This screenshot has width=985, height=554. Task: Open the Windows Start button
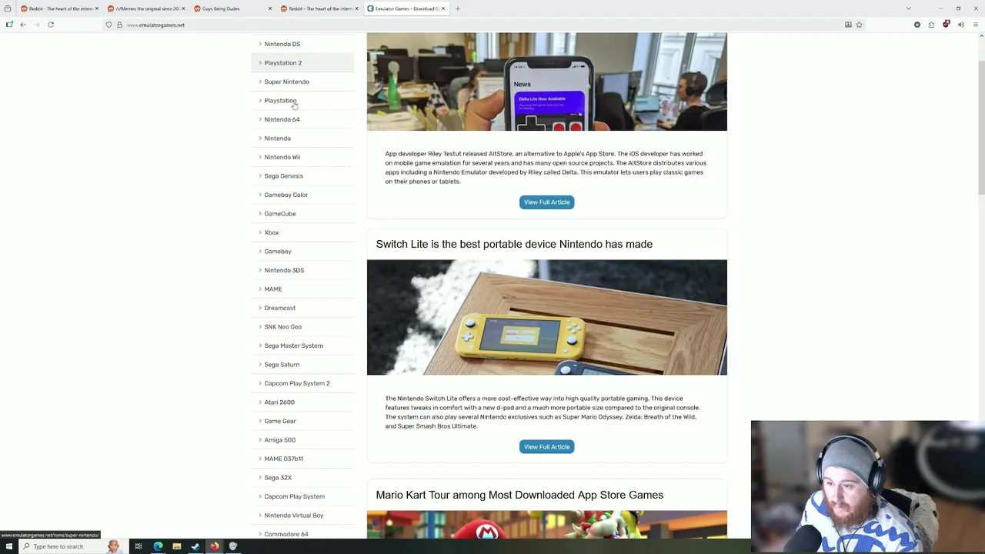point(8,546)
